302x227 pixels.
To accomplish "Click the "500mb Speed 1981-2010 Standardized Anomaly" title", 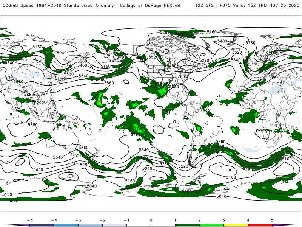I will 58,5.
